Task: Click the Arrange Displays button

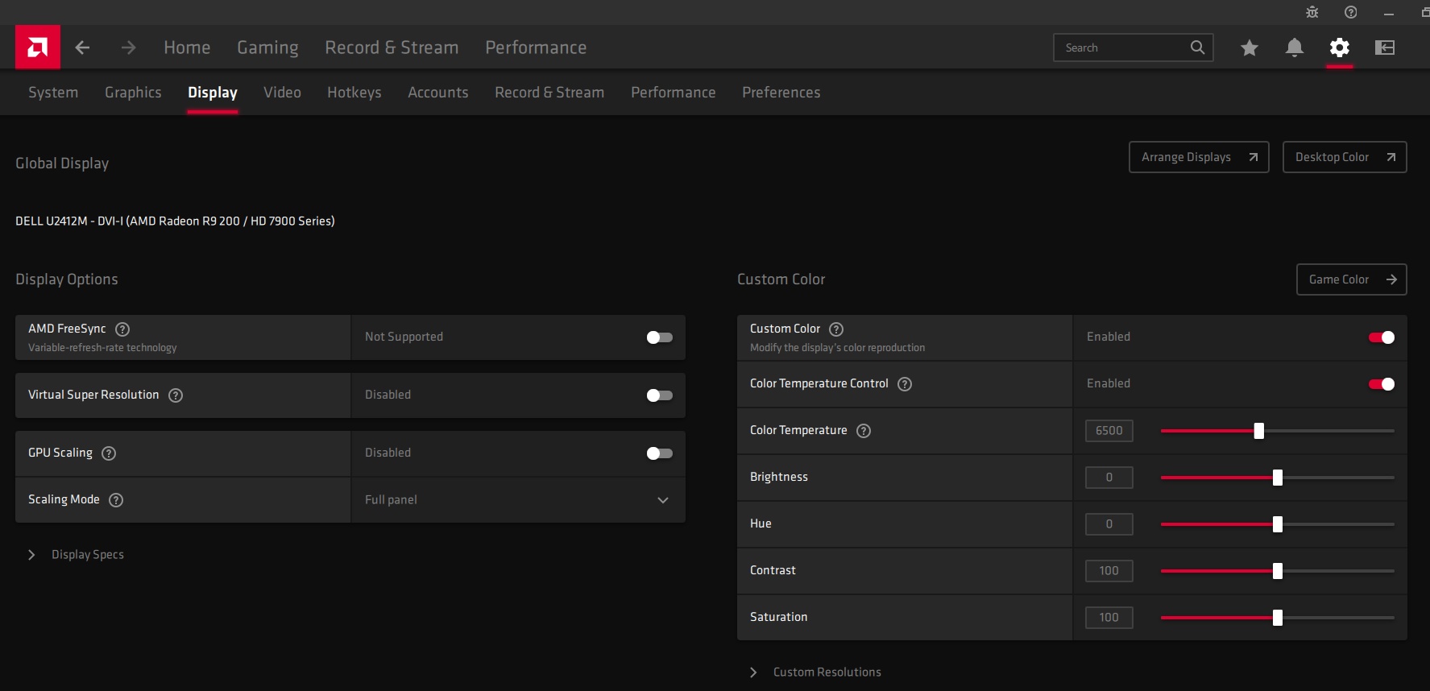Action: click(1199, 157)
